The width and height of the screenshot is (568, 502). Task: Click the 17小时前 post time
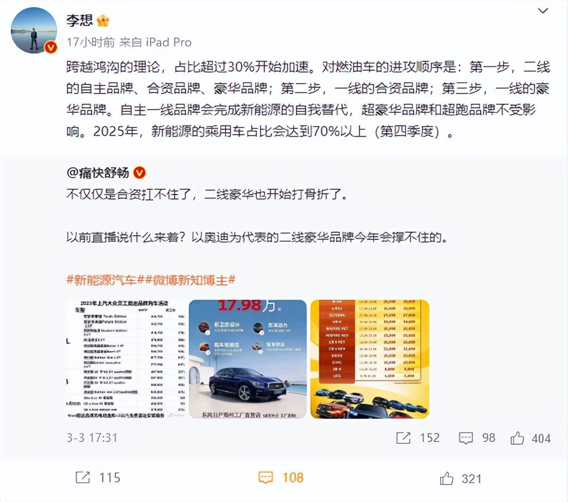tap(90, 42)
